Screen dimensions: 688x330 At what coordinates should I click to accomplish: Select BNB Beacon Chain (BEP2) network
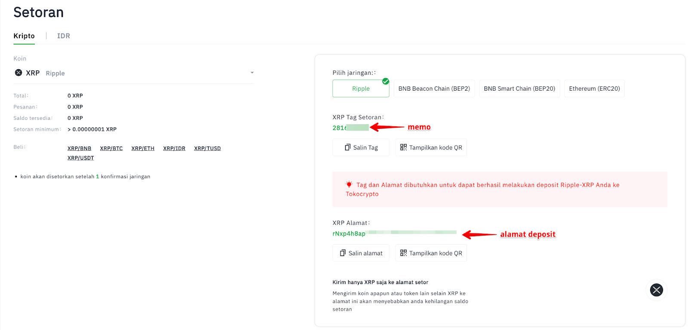point(434,89)
